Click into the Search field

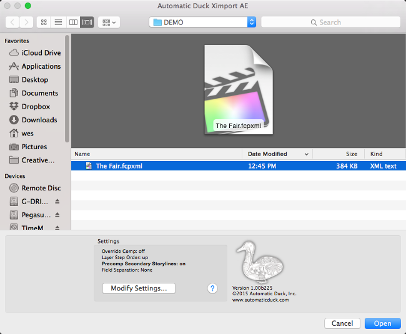tap(330, 22)
